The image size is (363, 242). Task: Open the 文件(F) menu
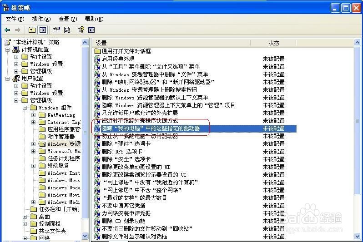point(15,19)
